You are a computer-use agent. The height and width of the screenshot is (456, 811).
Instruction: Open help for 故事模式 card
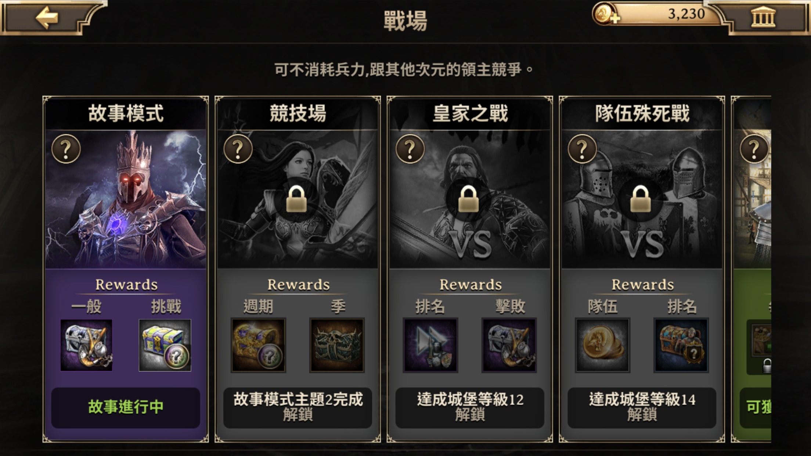point(66,149)
